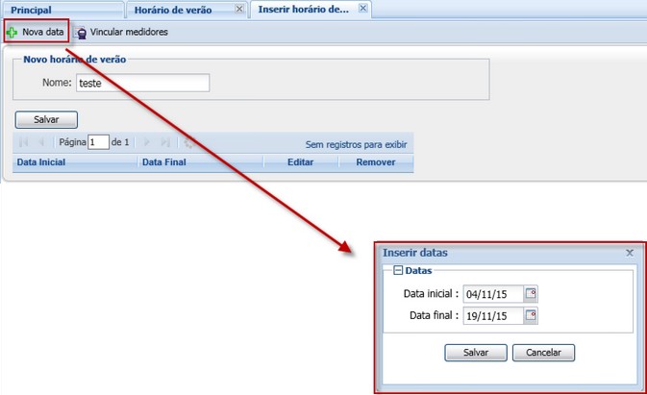
Task: Close the Inserir datas dialog
Action: tap(630, 253)
